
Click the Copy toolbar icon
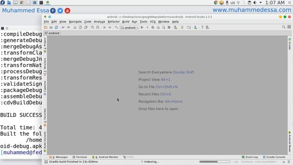pyautogui.click(x=81, y=27)
